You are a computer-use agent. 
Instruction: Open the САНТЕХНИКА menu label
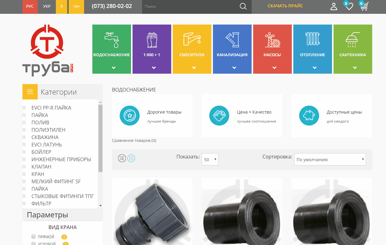pyautogui.click(x=353, y=55)
